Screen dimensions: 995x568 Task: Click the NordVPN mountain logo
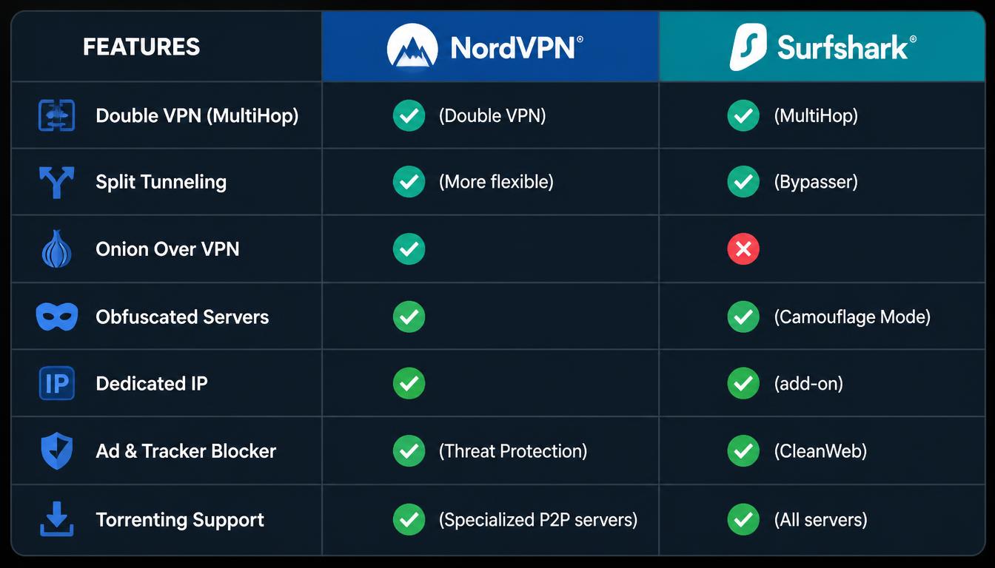pyautogui.click(x=414, y=47)
